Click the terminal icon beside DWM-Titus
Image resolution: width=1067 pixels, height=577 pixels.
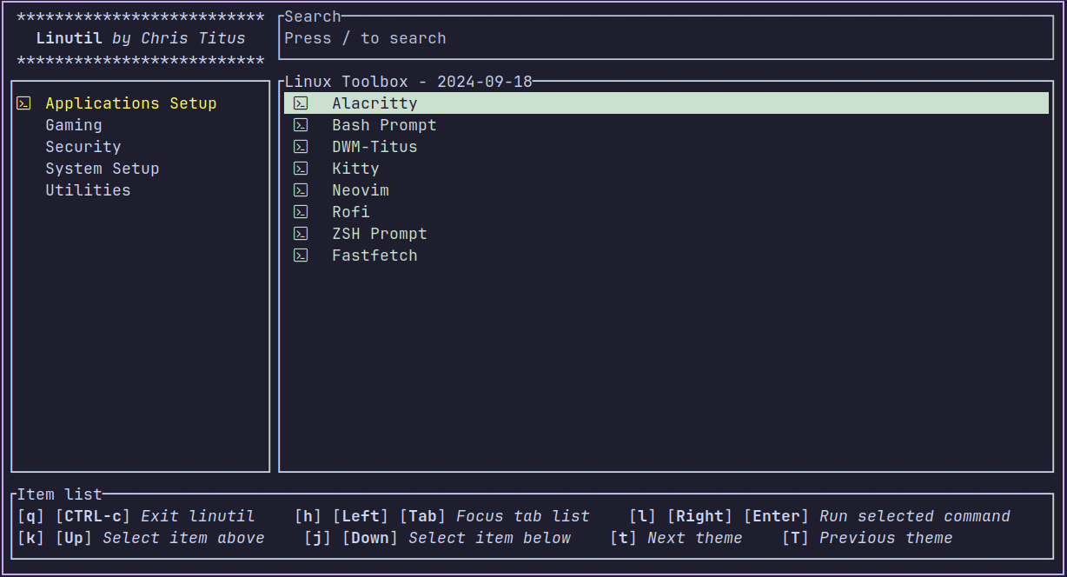[x=301, y=147]
